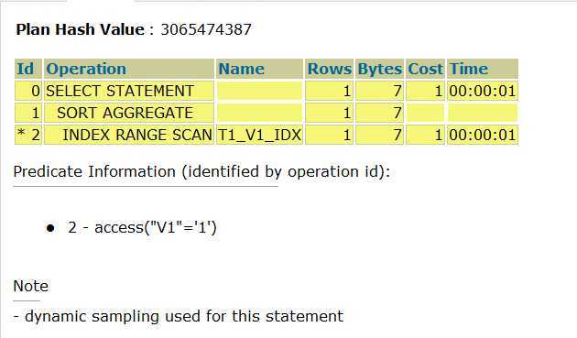Select the Cost column header
The height and width of the screenshot is (338, 577).
tap(425, 69)
